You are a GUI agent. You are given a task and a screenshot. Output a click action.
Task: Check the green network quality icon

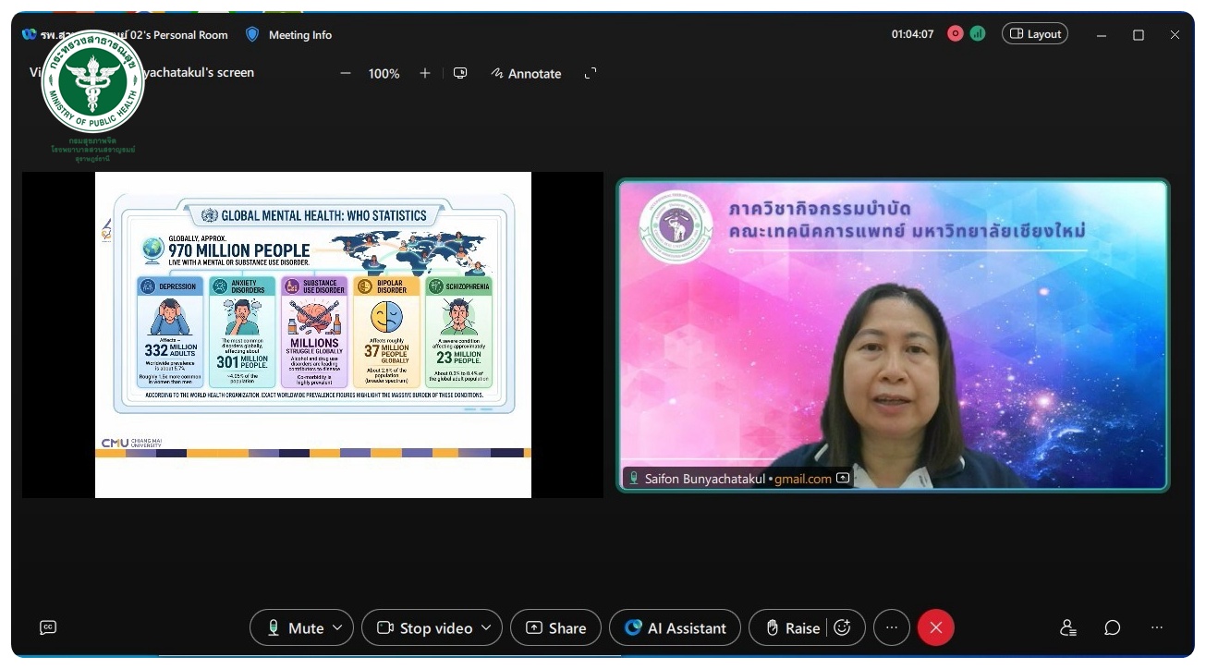point(978,34)
